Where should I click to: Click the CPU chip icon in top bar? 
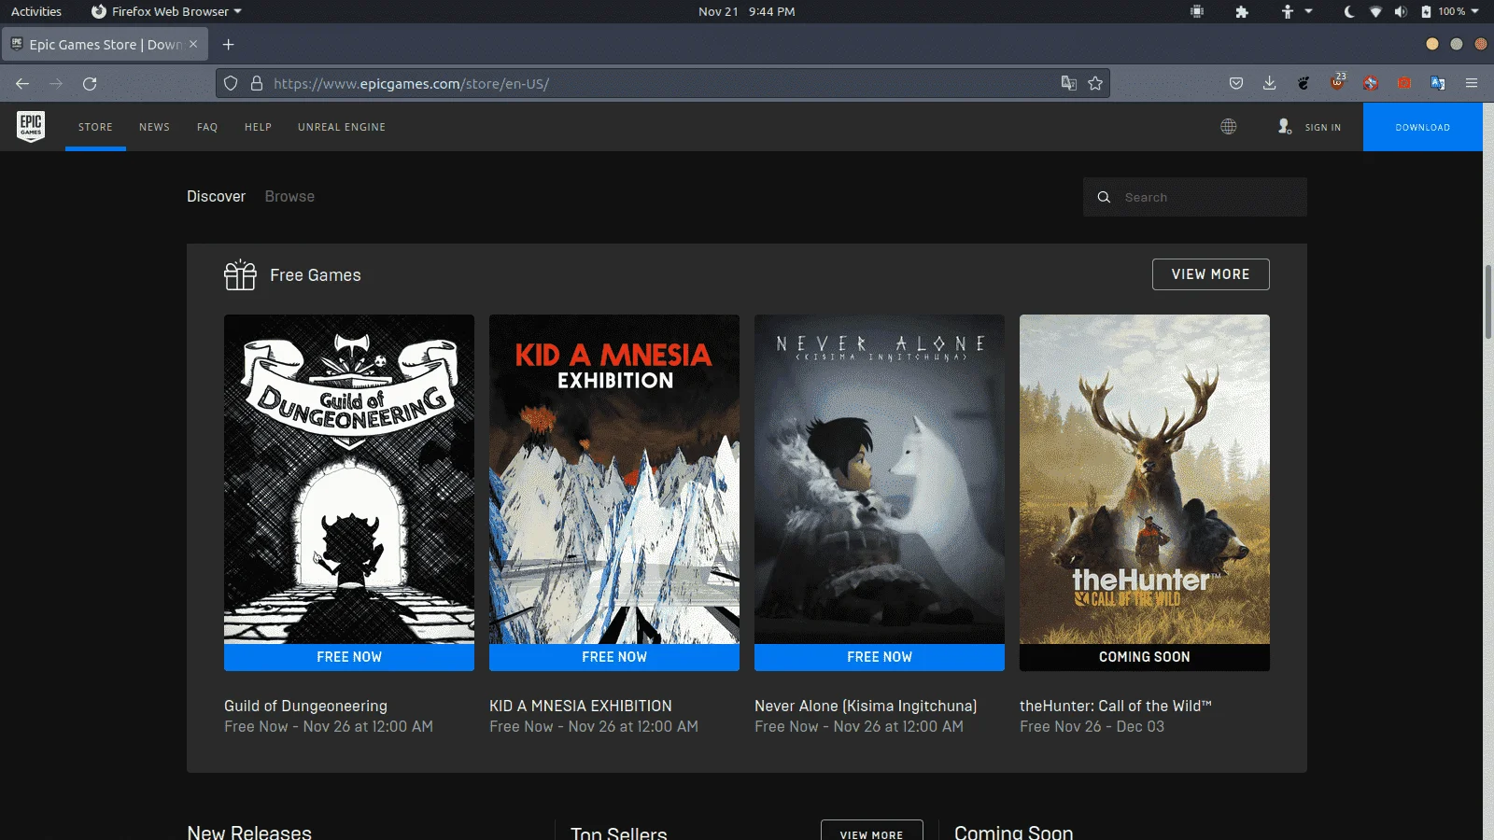(x=1197, y=11)
